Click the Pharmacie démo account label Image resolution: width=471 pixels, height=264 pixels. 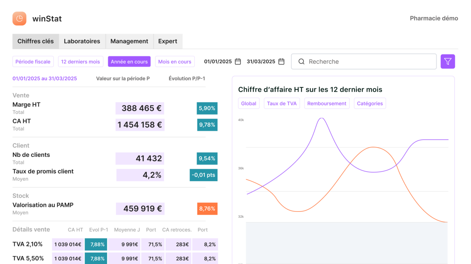[x=434, y=18]
